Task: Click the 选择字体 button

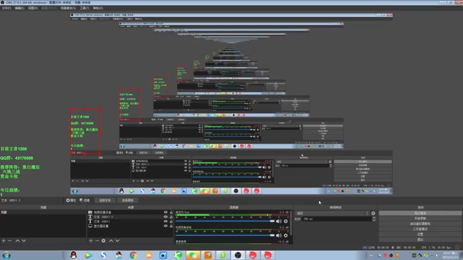Action: (105, 200)
